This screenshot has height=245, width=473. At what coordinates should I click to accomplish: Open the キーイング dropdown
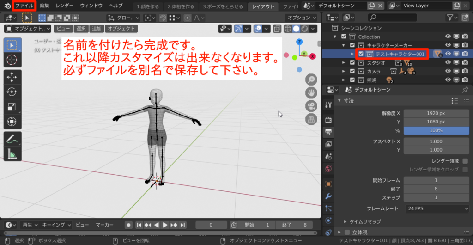pyautogui.click(x=56, y=225)
